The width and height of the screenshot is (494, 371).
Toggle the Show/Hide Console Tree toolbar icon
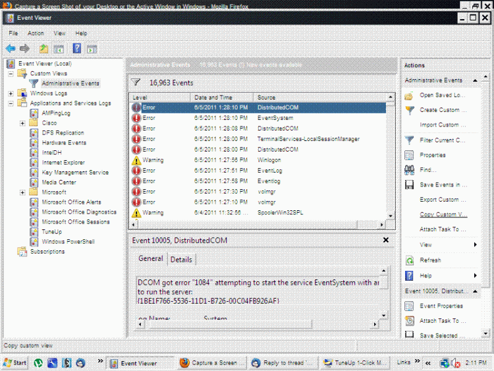[x=59, y=49]
